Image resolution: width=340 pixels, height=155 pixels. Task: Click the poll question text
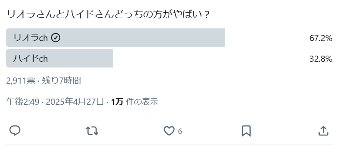108,15
